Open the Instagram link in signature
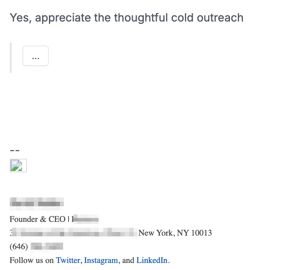This screenshot has width=293, height=270. pos(101,260)
